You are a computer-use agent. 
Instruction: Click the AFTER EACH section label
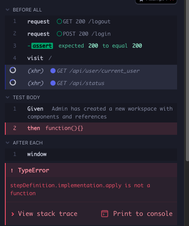(28, 143)
